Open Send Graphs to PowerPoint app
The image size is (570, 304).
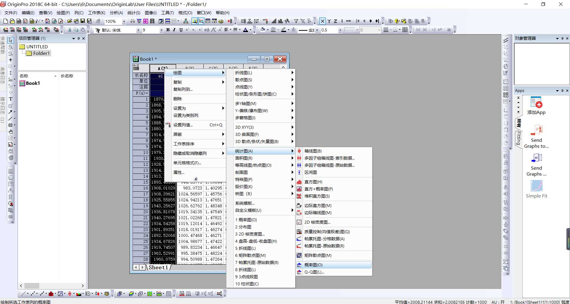tap(536, 136)
